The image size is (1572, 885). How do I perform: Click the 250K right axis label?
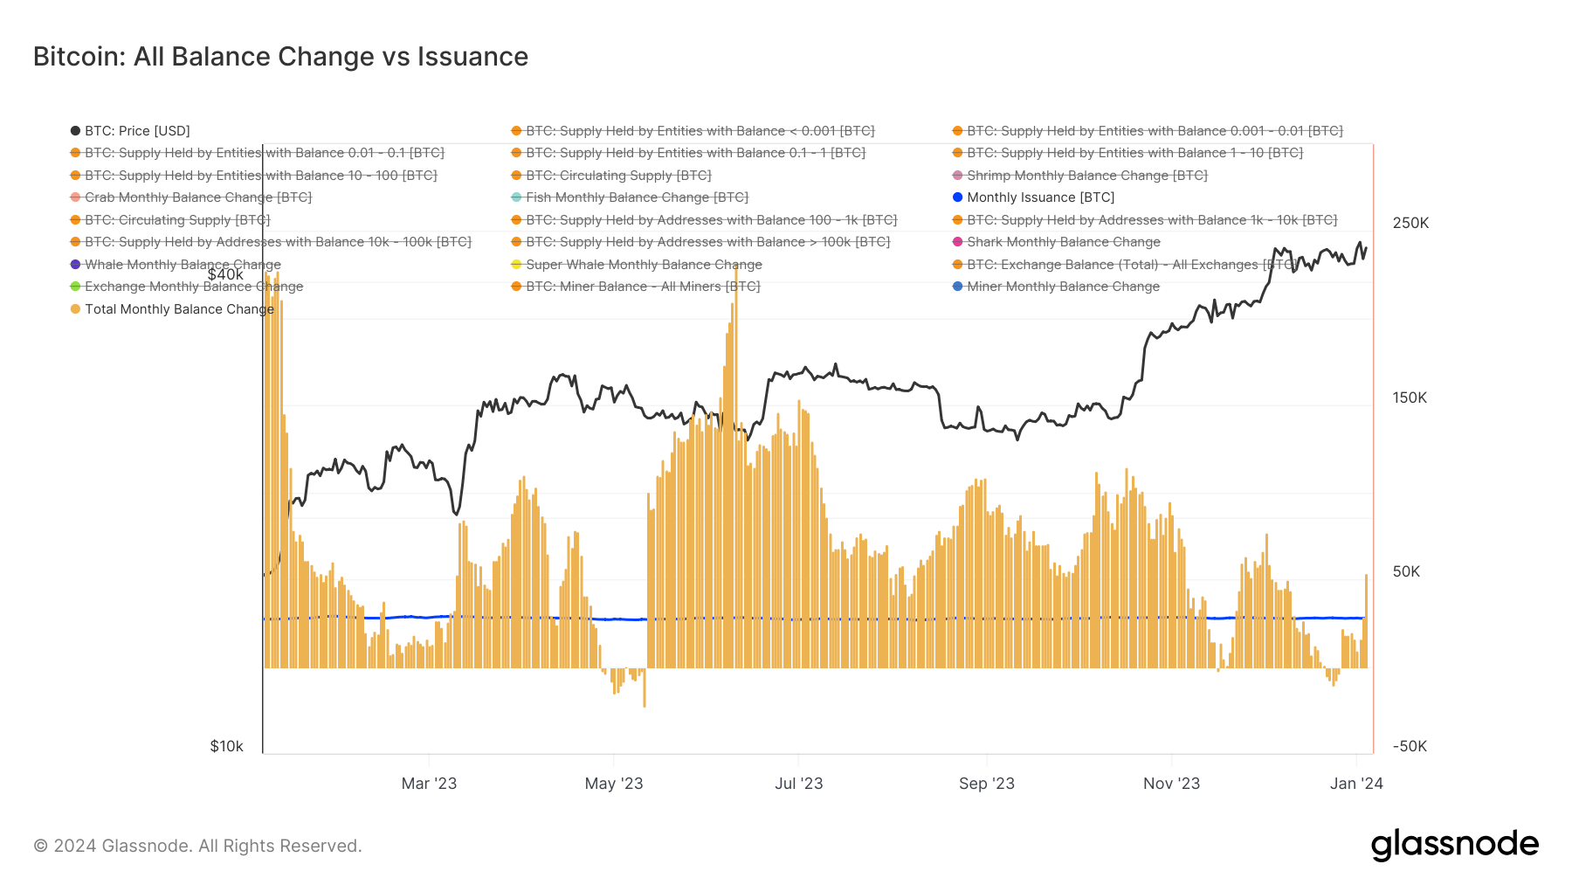pyautogui.click(x=1410, y=224)
